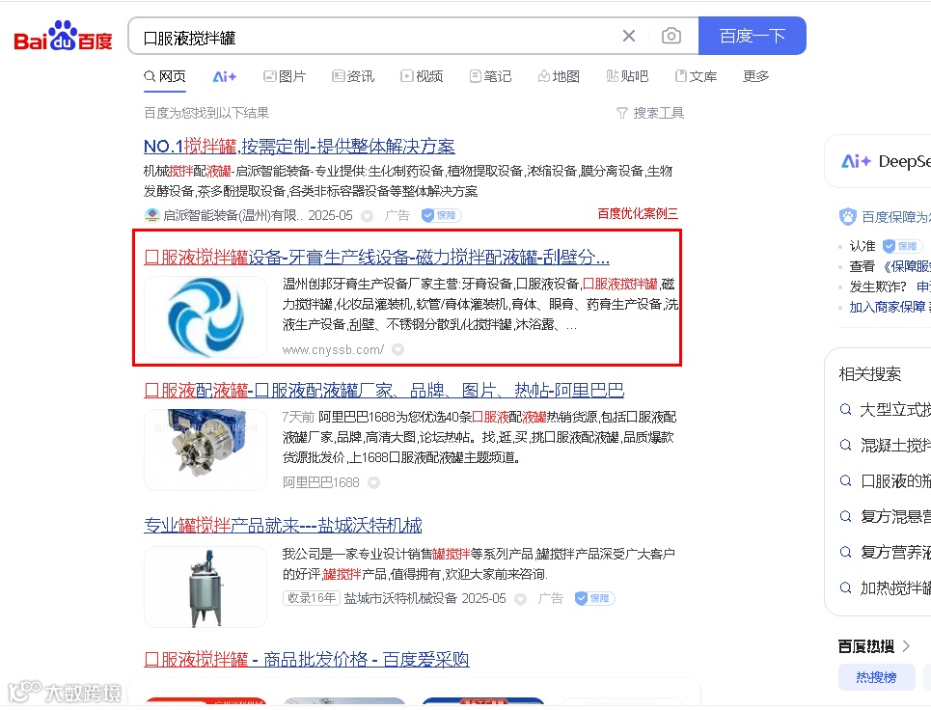Click 保障 badge on 启派智能装备 result
Image resolution: width=931 pixels, height=710 pixels.
pos(441,215)
